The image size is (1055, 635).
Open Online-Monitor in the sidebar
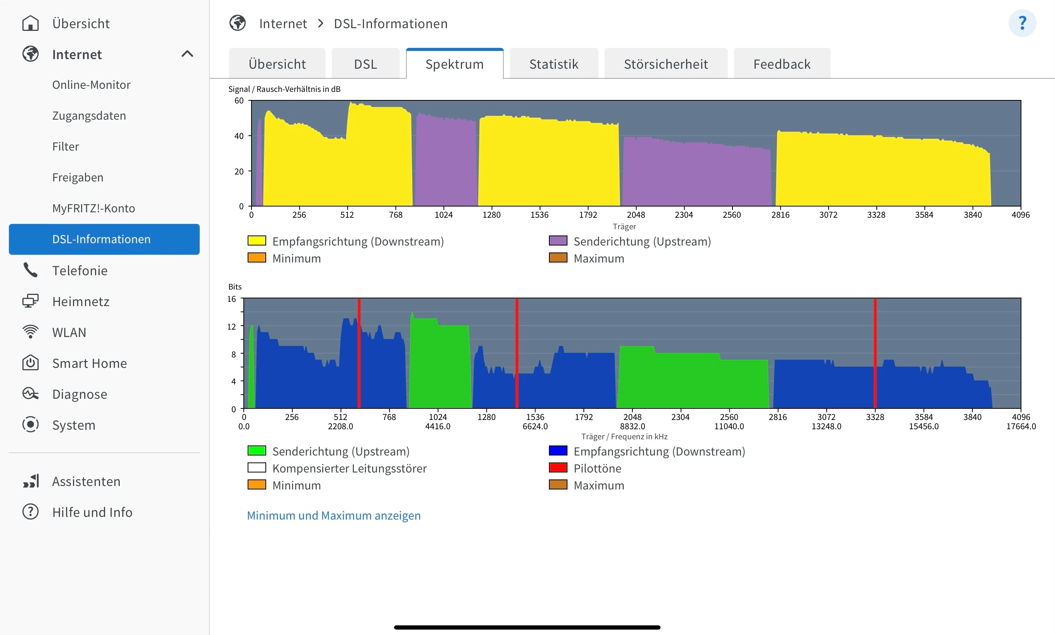click(91, 85)
